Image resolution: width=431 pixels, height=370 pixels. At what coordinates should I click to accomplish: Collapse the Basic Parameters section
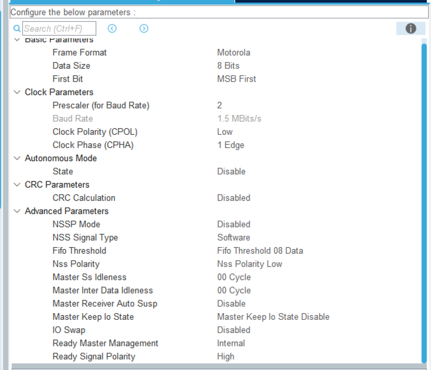click(17, 40)
